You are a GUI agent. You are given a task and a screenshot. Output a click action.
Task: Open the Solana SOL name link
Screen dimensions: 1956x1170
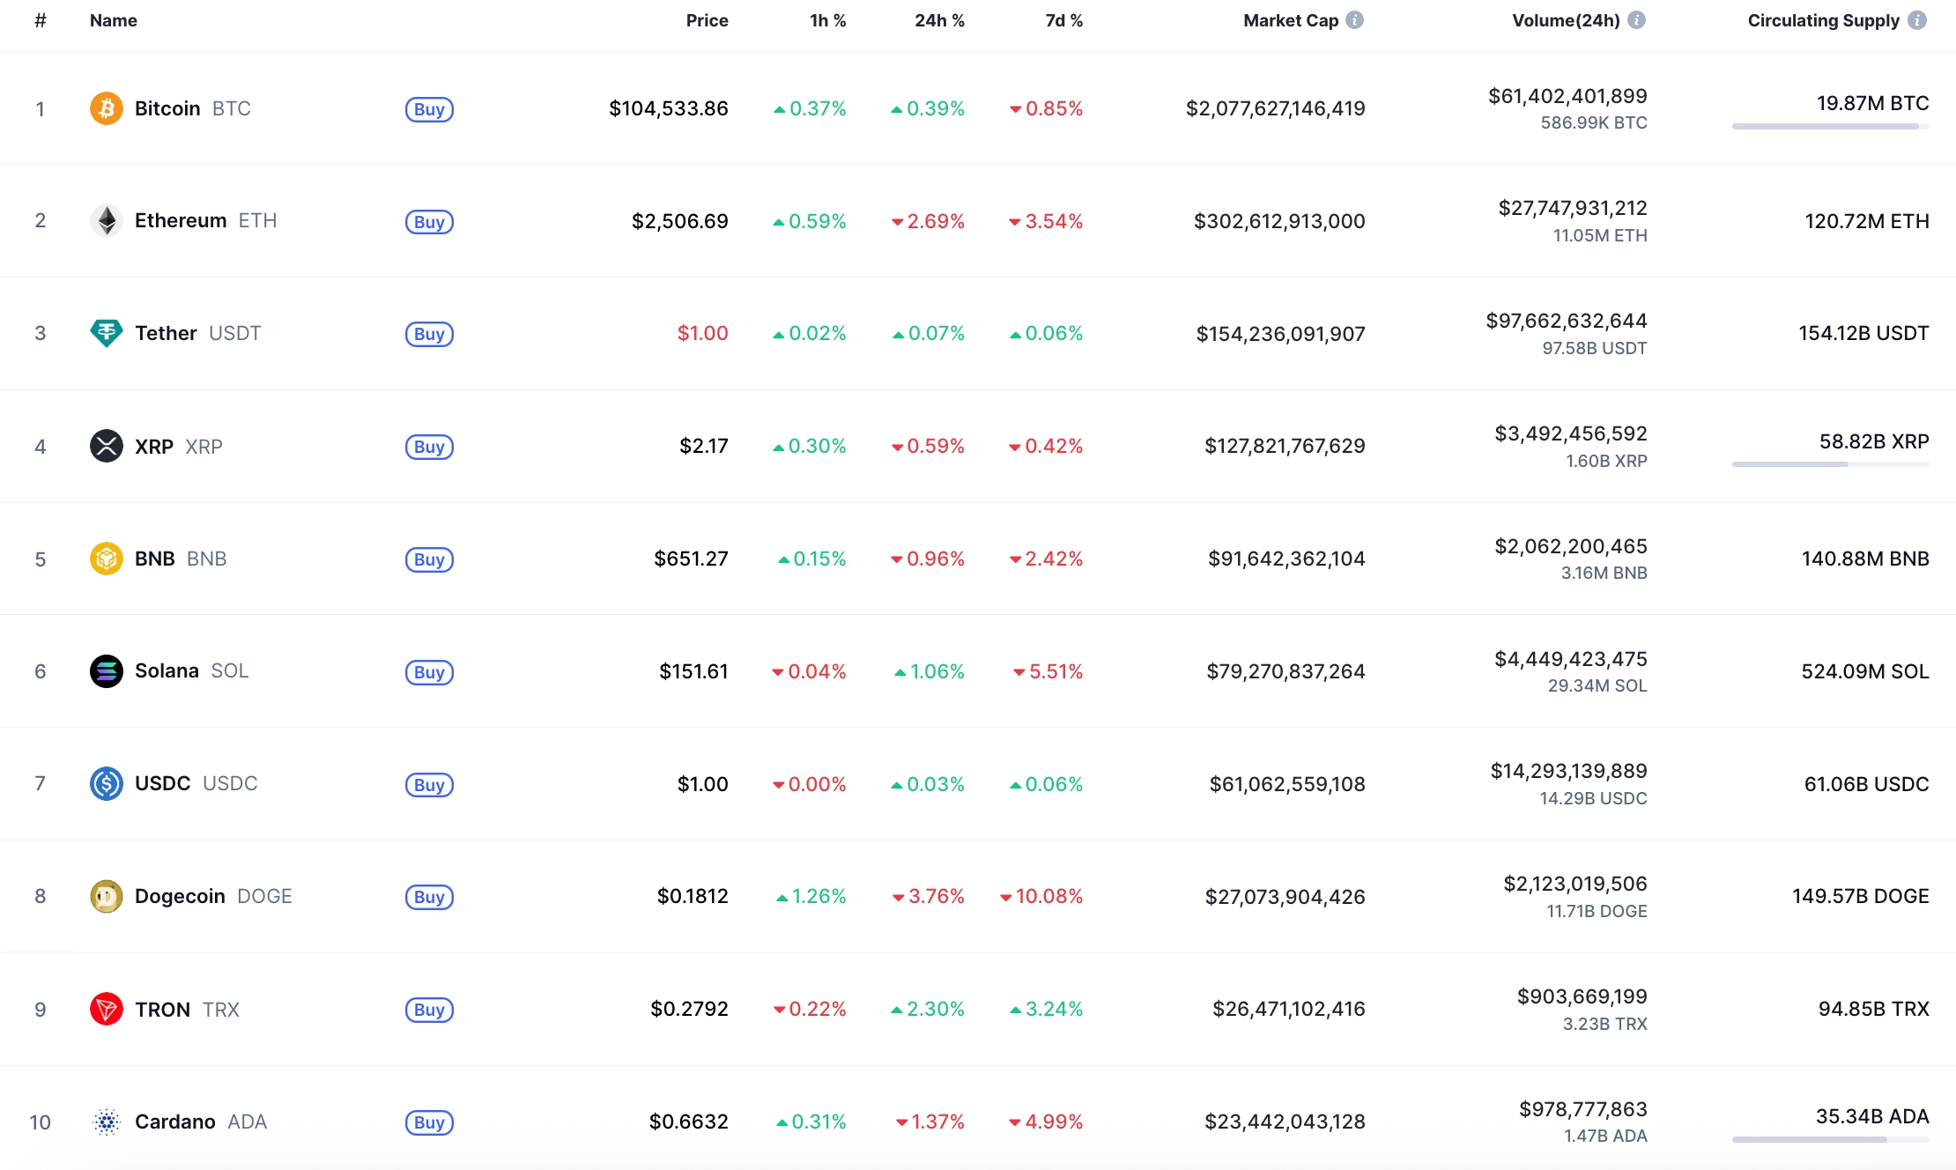tap(192, 670)
